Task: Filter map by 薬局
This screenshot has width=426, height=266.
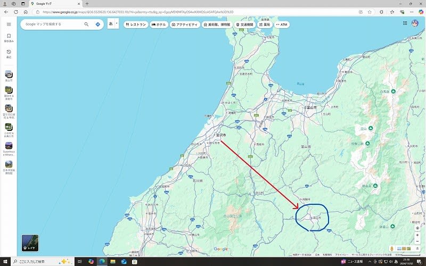Action: pos(265,24)
